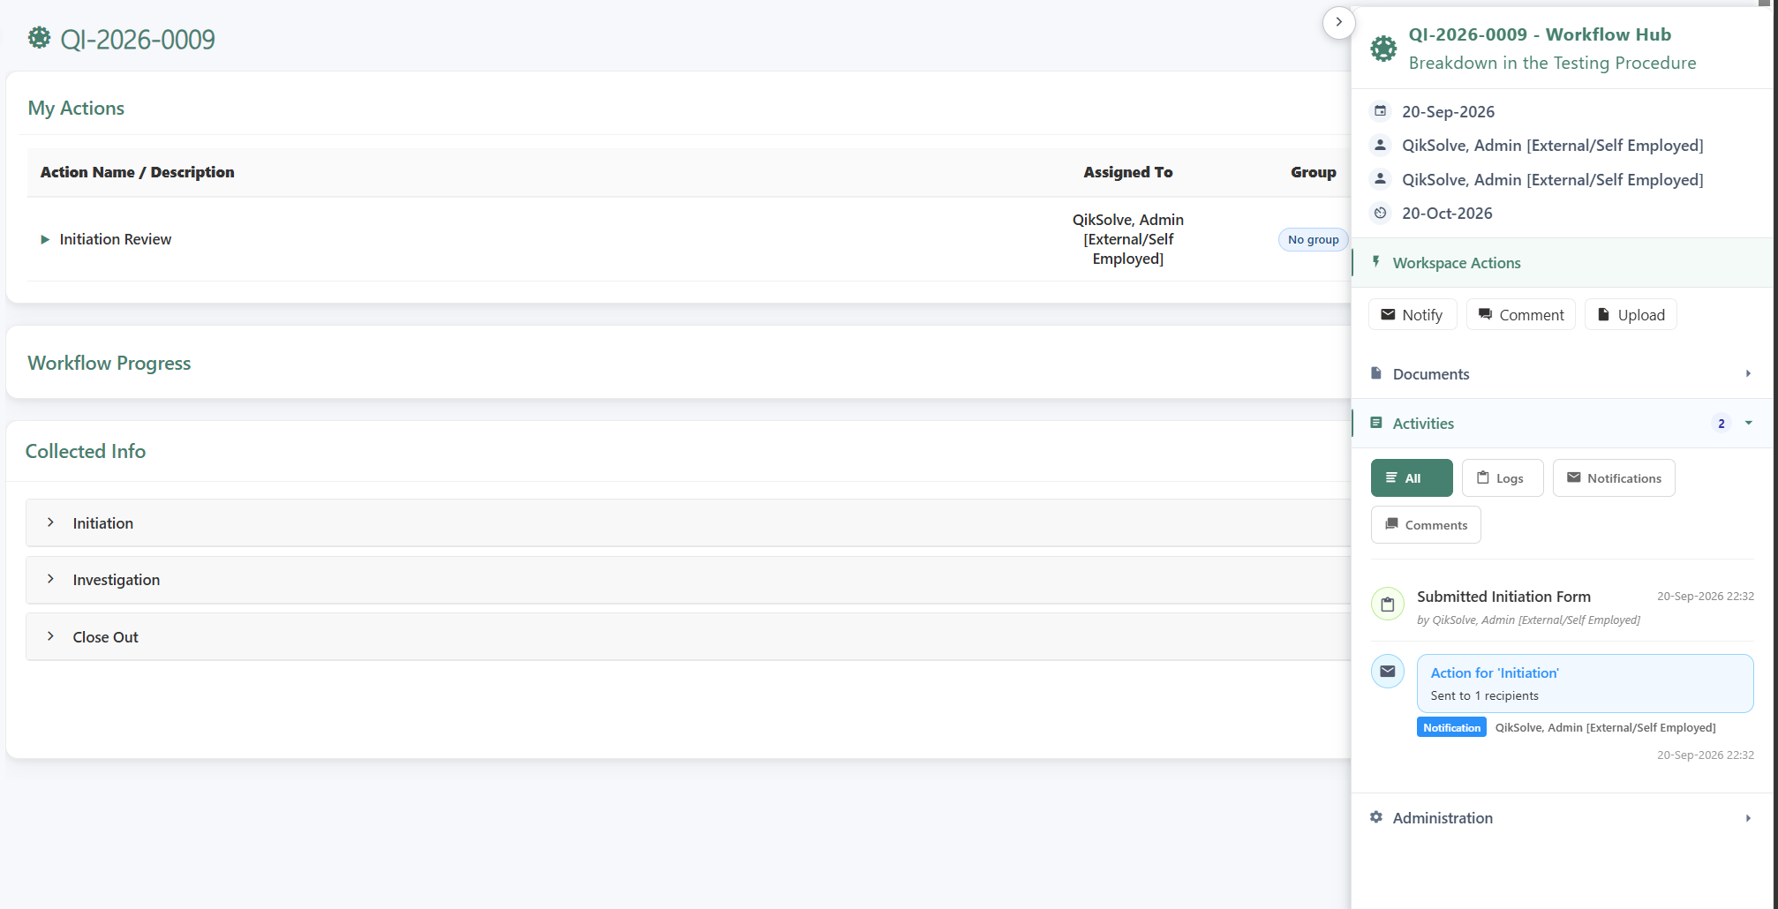This screenshot has height=909, width=1778.
Task: Click the Workflow Progress heading
Action: (109, 363)
